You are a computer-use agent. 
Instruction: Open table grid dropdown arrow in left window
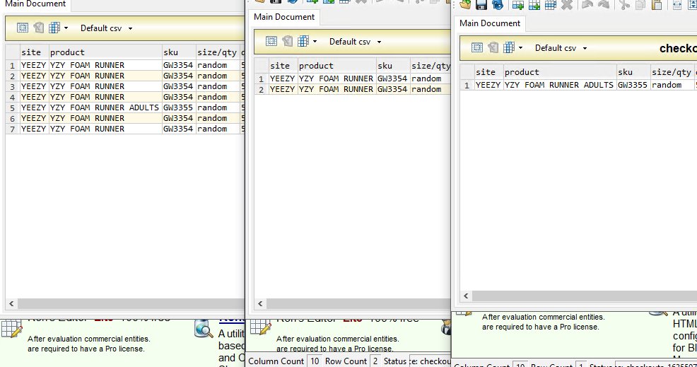[66, 28]
